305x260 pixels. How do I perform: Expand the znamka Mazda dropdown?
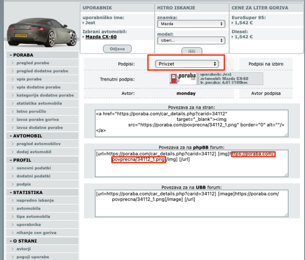[x=191, y=24]
